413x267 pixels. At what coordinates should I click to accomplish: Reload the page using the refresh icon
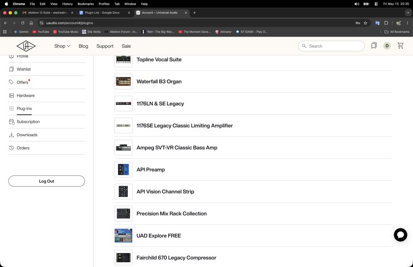pyautogui.click(x=23, y=23)
